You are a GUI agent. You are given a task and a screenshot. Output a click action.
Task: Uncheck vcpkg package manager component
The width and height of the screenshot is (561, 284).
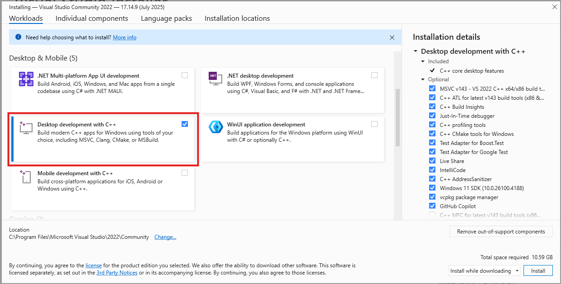pyautogui.click(x=432, y=197)
